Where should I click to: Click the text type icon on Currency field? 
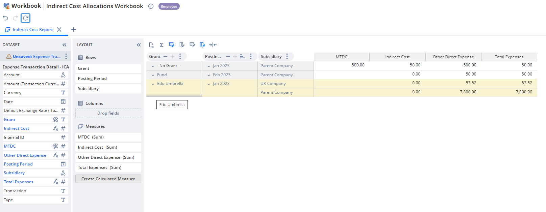pos(63,92)
